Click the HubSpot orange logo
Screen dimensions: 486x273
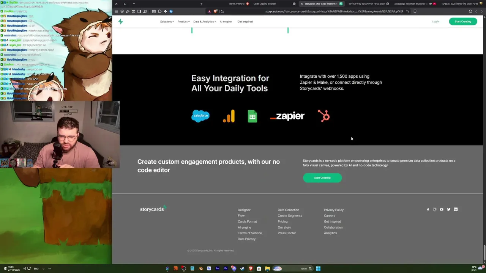pyautogui.click(x=324, y=116)
